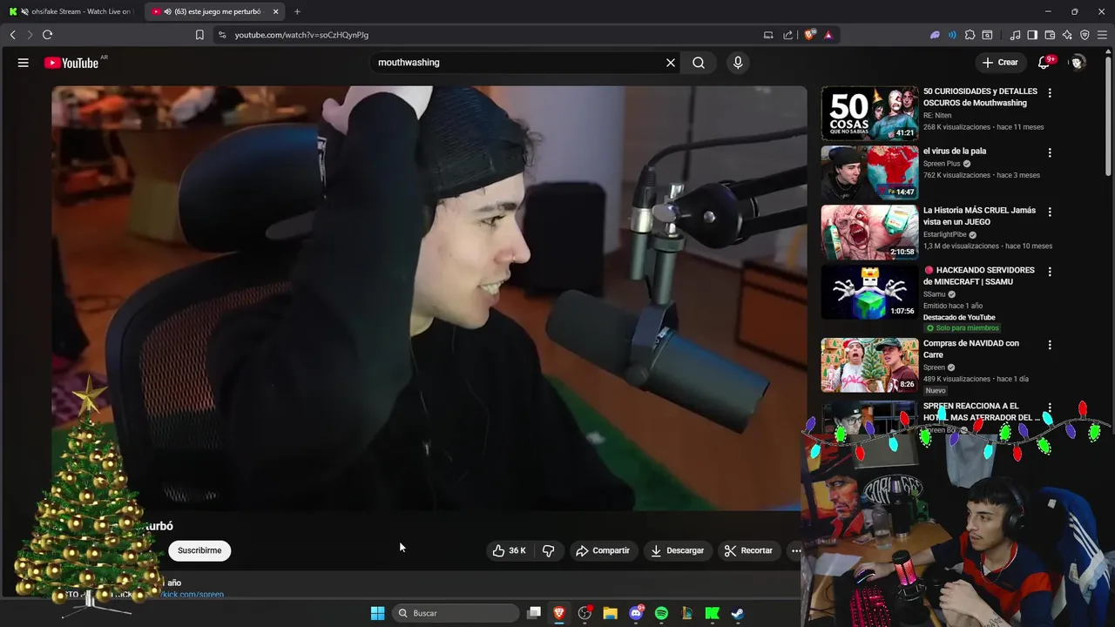The width and height of the screenshot is (1115, 627).
Task: Click on the main video player
Action: click(429, 298)
